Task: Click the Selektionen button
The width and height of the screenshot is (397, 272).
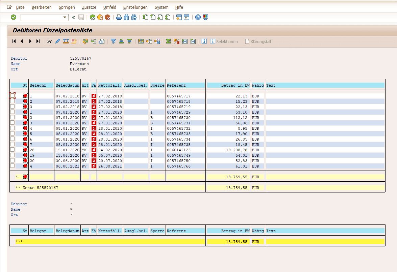Action: tap(224, 41)
